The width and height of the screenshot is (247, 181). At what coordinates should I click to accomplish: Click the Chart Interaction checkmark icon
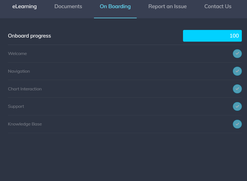(237, 89)
